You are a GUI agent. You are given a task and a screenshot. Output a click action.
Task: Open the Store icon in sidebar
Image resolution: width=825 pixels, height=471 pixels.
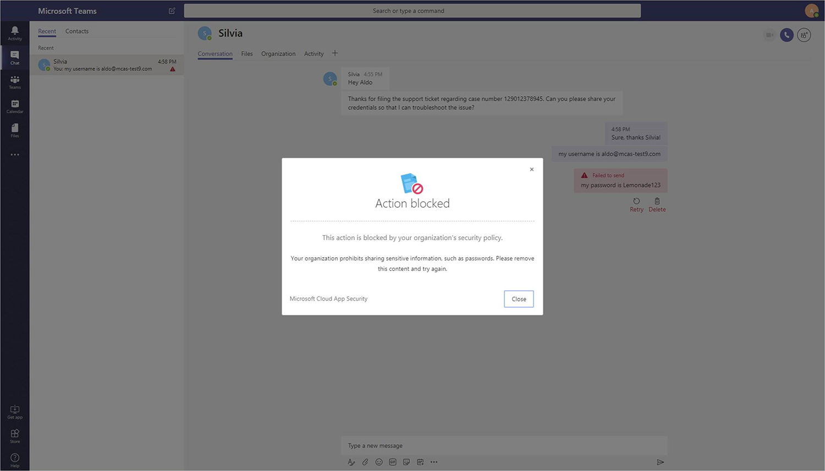point(15,436)
